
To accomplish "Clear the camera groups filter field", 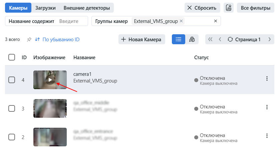I will click(215, 21).
